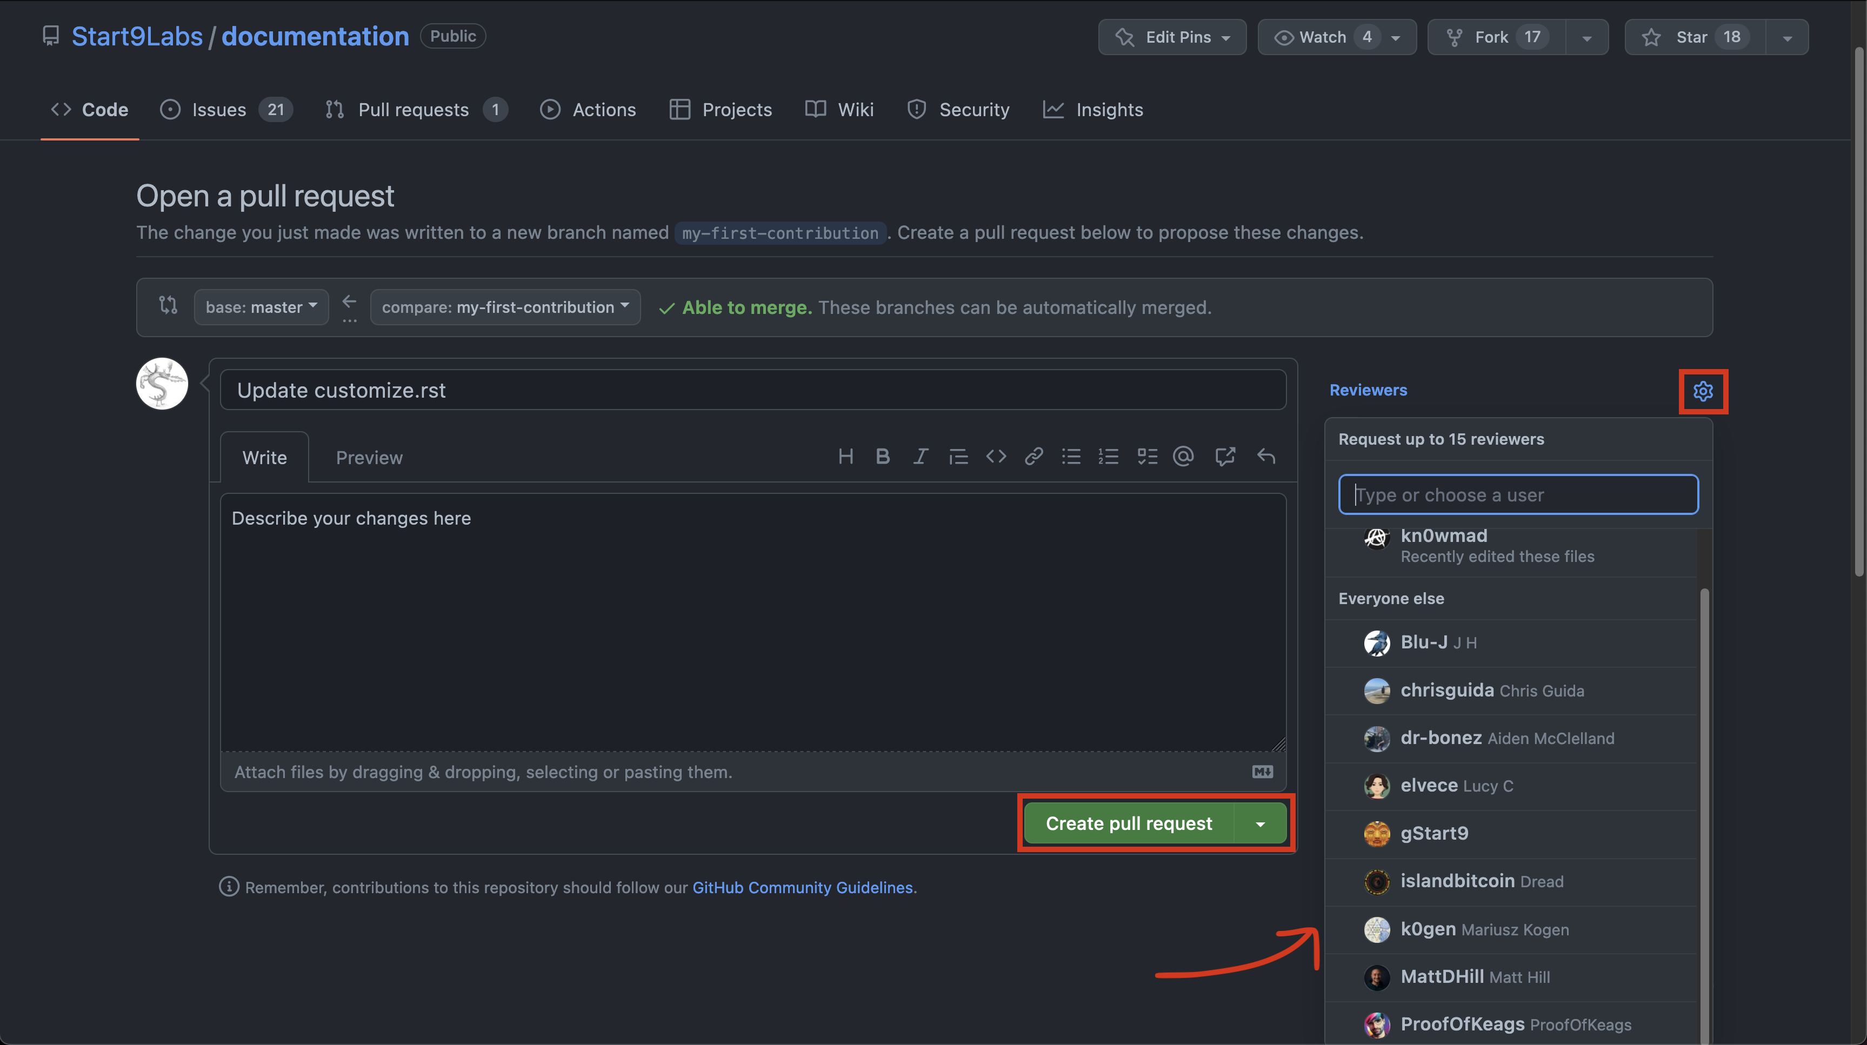Insert saved reply arrow icon
The width and height of the screenshot is (1867, 1045).
tap(1266, 457)
